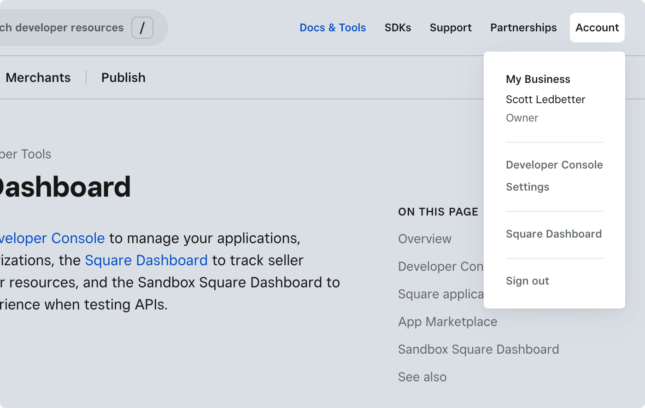
Task: Click the slash shortcut key badge
Action: click(x=142, y=28)
